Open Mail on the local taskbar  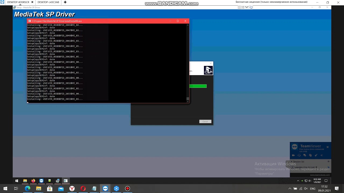pos(61,189)
